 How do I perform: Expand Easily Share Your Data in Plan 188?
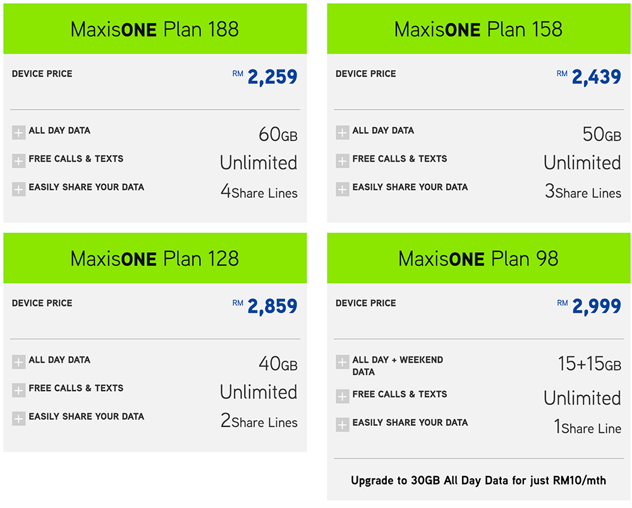19,189
